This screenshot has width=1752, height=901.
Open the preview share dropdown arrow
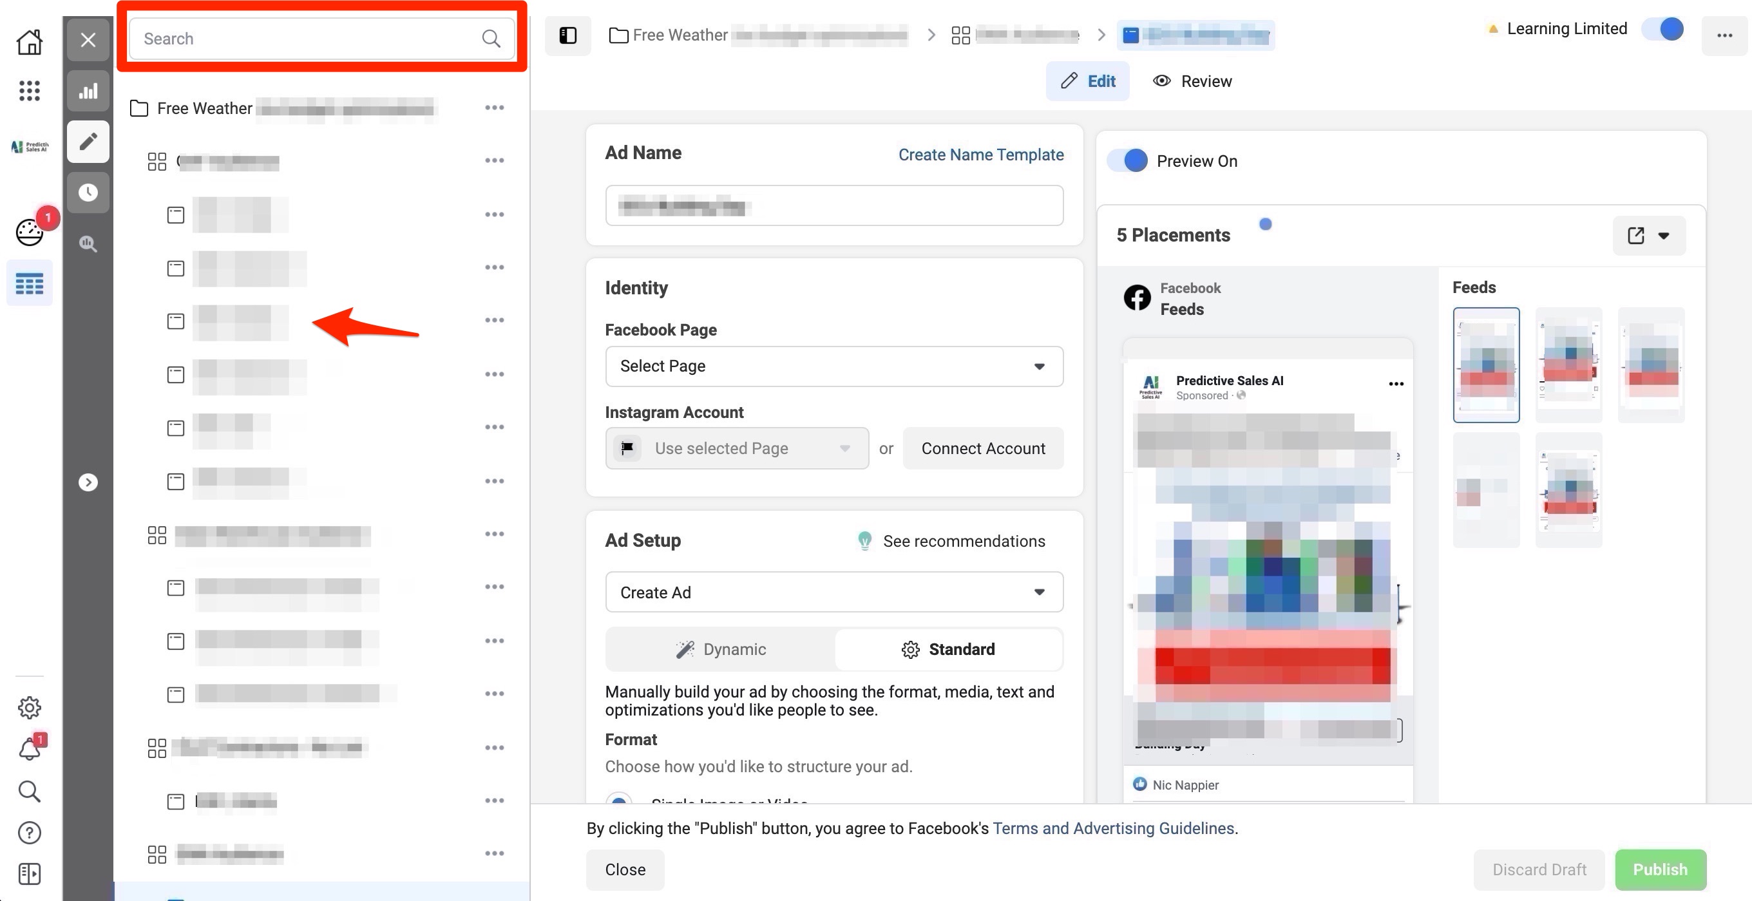click(x=1663, y=236)
